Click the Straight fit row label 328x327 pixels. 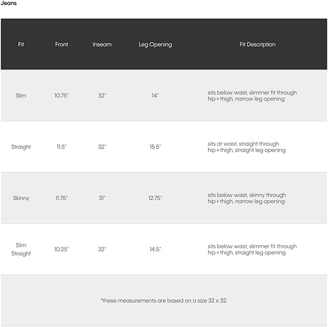click(x=21, y=147)
